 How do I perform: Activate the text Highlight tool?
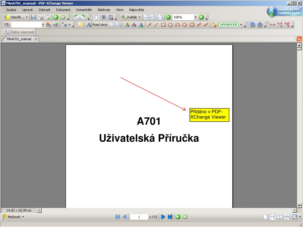click(127, 25)
